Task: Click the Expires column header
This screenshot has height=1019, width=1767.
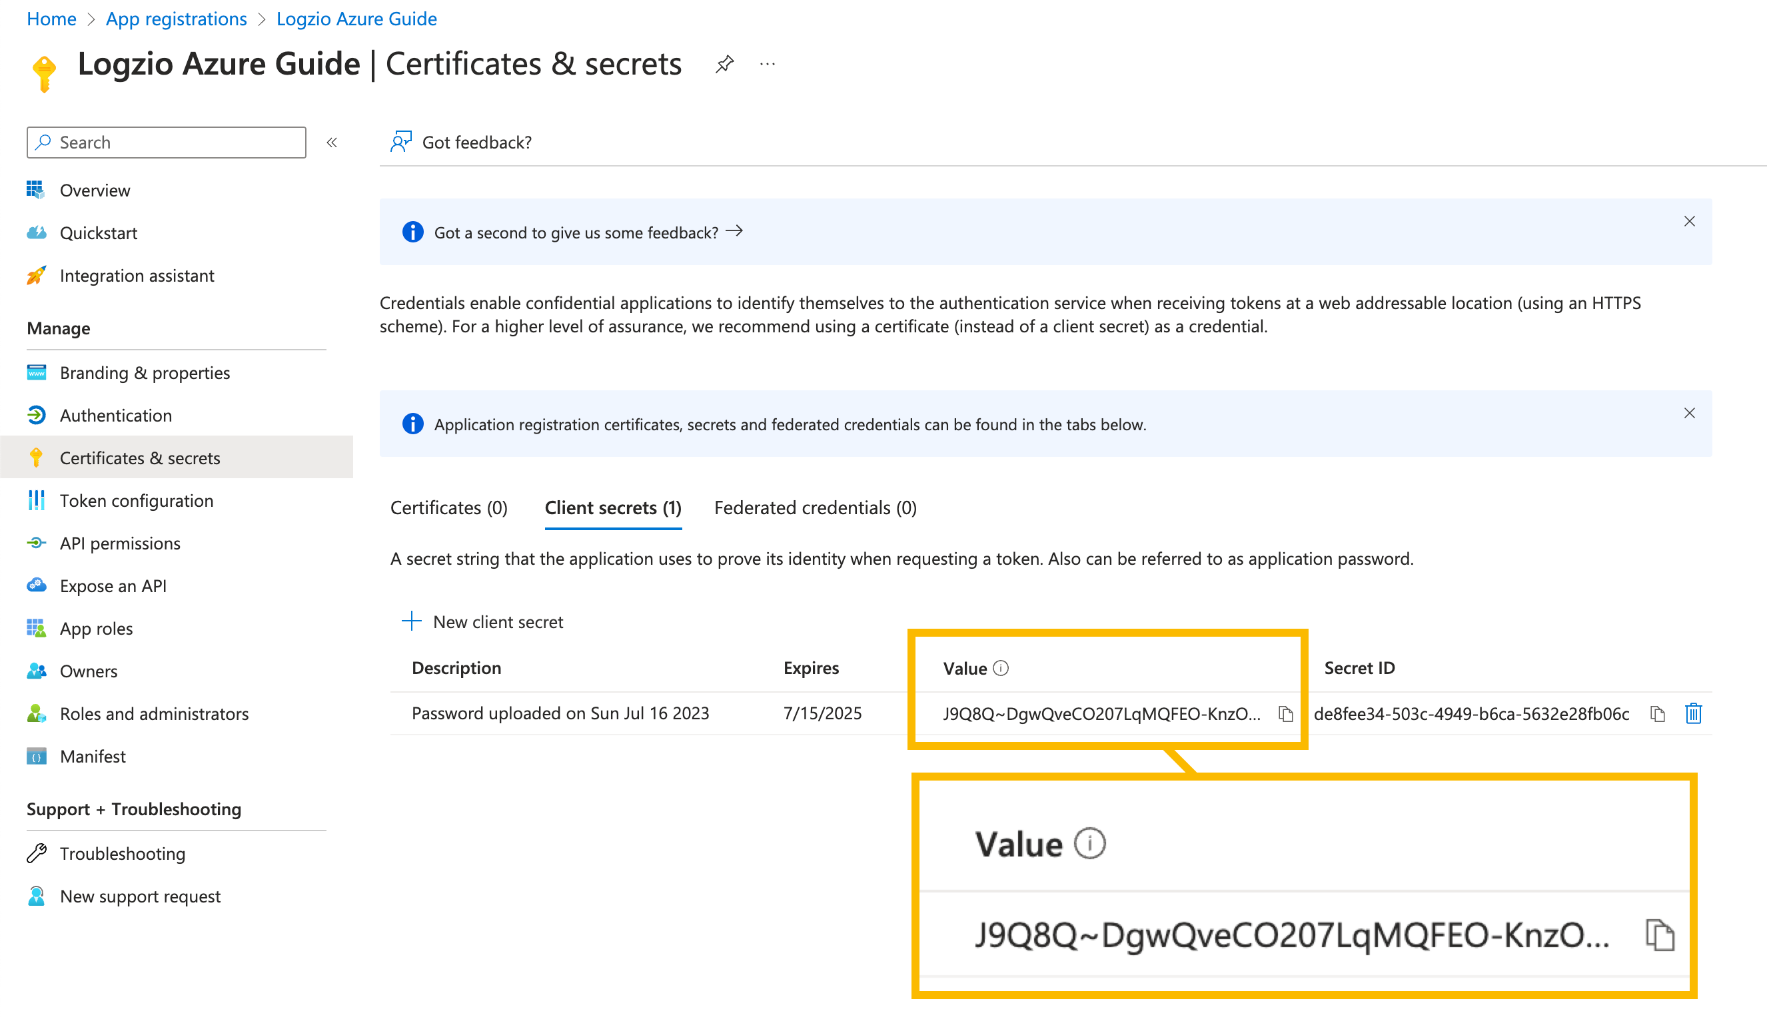Action: [x=812, y=669]
